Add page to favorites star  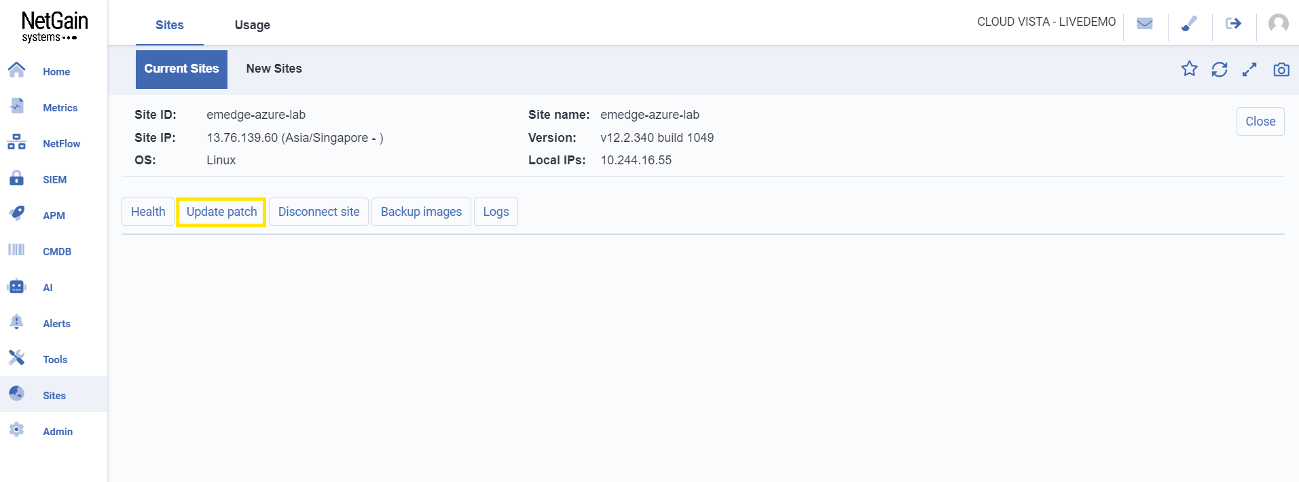tap(1190, 69)
